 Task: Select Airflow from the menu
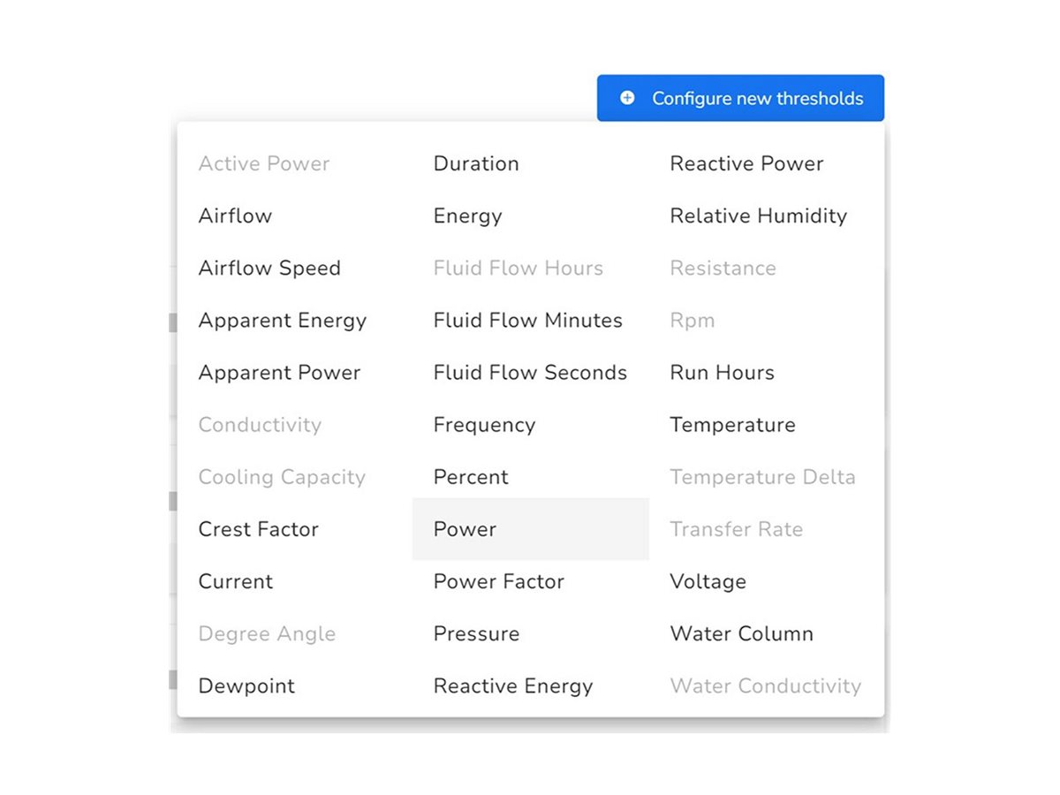coord(235,216)
